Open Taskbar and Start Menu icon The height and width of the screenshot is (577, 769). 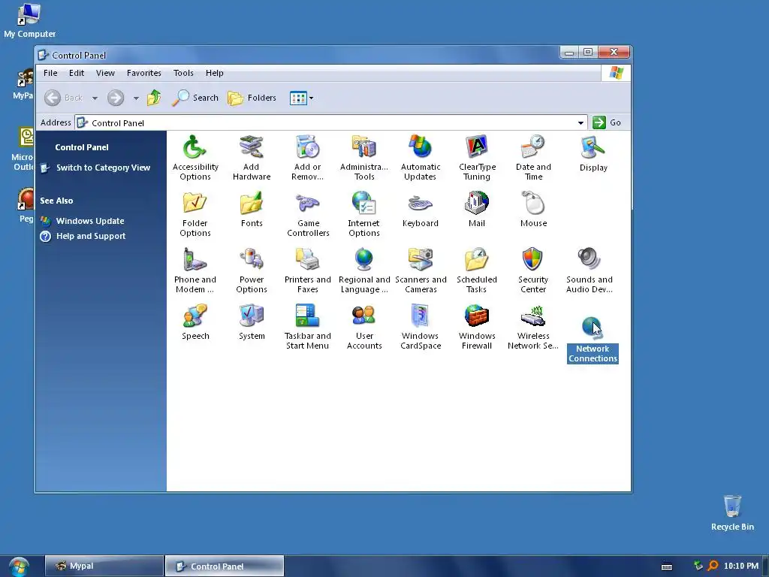tap(307, 327)
